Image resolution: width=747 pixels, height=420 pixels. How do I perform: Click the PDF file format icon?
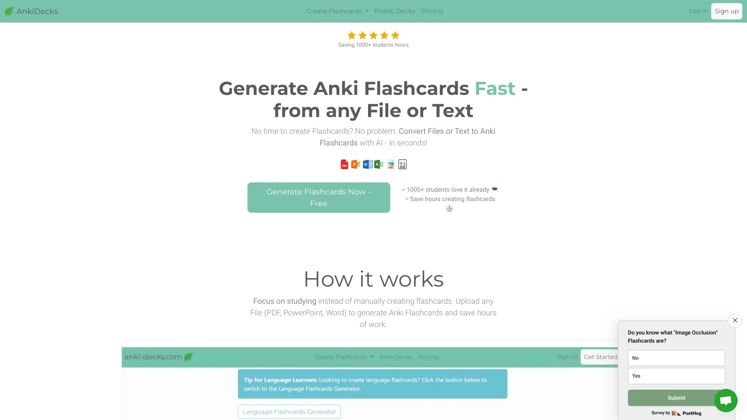(344, 164)
